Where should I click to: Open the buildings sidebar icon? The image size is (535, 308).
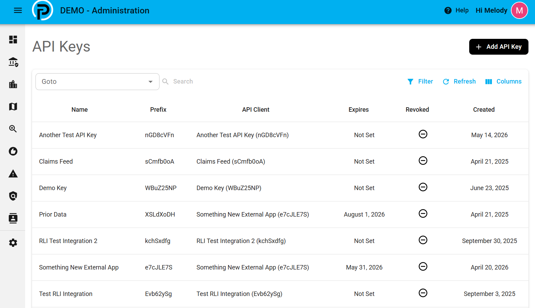point(13,84)
